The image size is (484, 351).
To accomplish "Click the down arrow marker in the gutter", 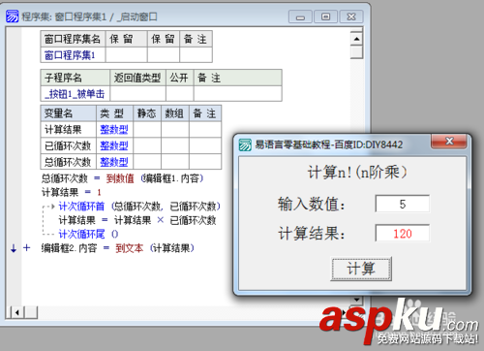I will (14, 248).
